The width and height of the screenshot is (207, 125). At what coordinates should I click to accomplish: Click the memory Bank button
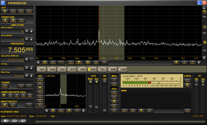187,111
